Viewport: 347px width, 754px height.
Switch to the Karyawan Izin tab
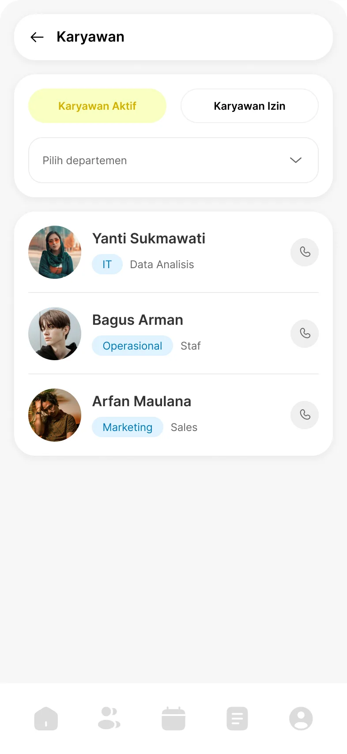(x=249, y=106)
